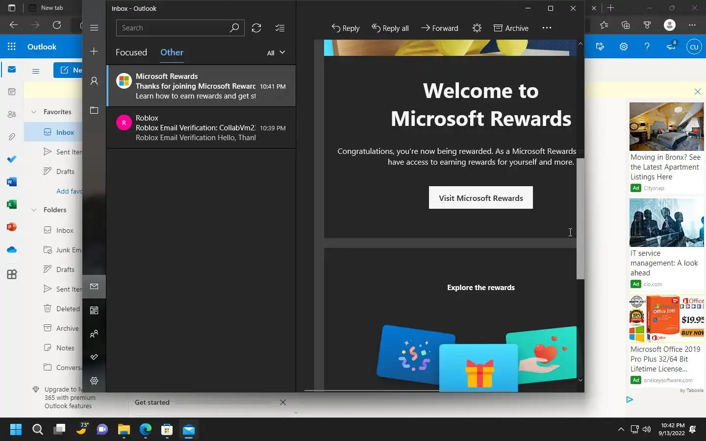Enter selection mode checklist icon
The height and width of the screenshot is (441, 706).
click(x=280, y=28)
